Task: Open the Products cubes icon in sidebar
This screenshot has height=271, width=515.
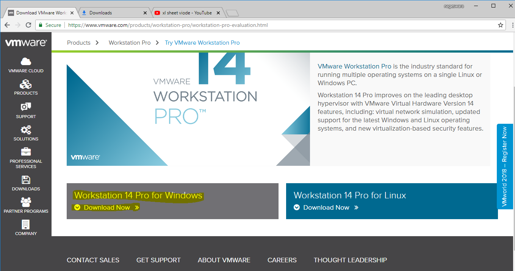Action: click(x=26, y=84)
